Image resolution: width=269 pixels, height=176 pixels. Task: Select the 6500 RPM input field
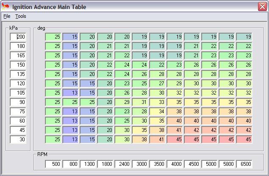(244, 164)
